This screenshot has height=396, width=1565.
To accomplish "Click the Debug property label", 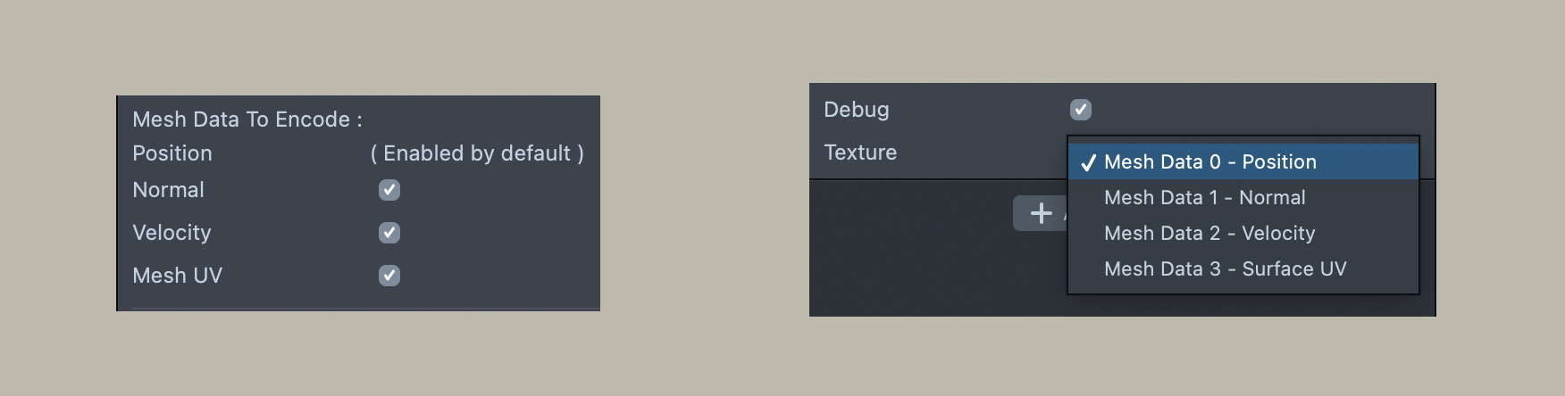I will tap(856, 110).
